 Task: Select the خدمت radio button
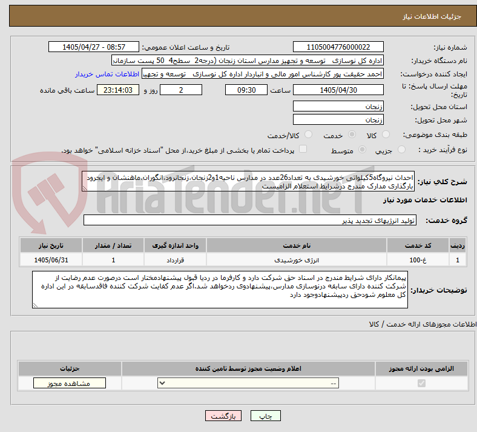pyautogui.click(x=352, y=135)
